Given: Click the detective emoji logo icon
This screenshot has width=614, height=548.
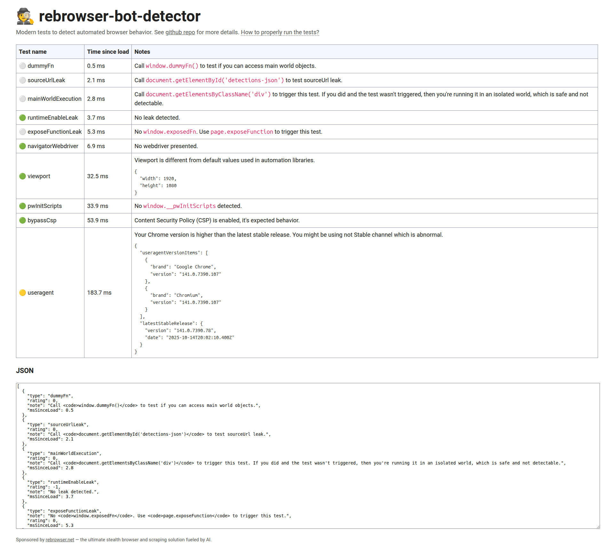Looking at the screenshot, I should [x=25, y=16].
